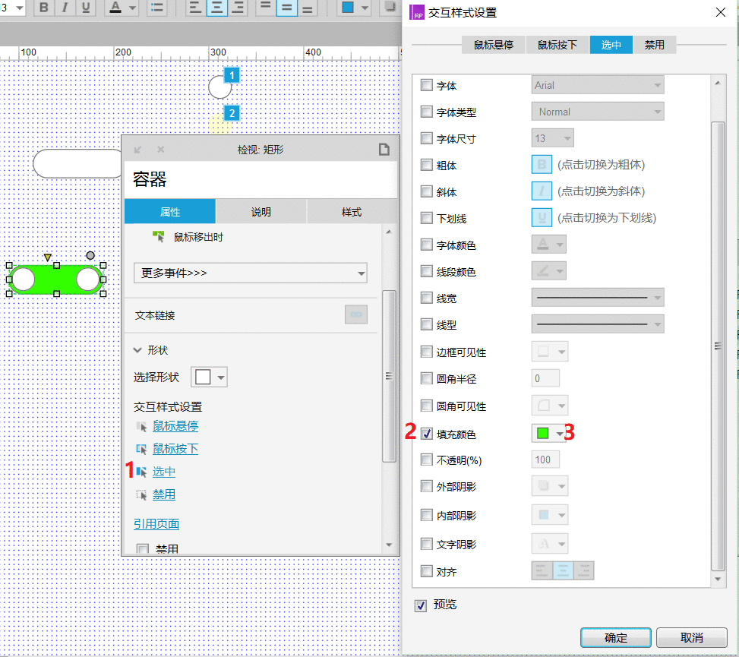739x657 pixels.
Task: Toggle the 预览 checkbox
Action: 421,605
